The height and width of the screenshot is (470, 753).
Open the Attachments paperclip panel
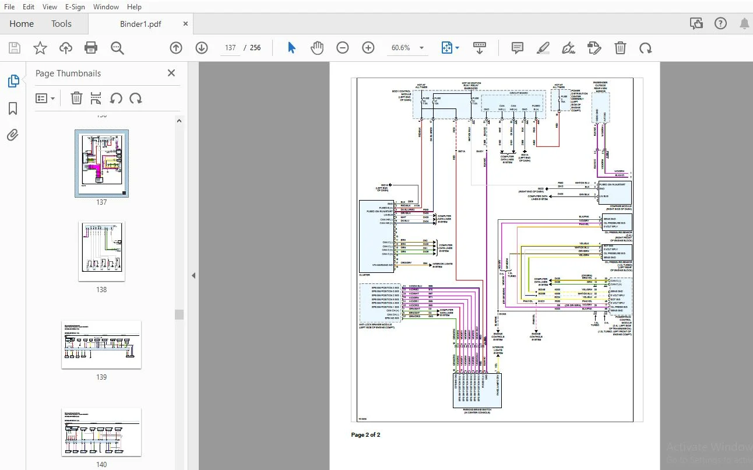pyautogui.click(x=13, y=135)
